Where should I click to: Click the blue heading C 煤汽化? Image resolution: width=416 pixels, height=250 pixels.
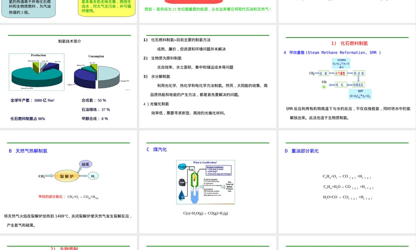(x=156, y=150)
